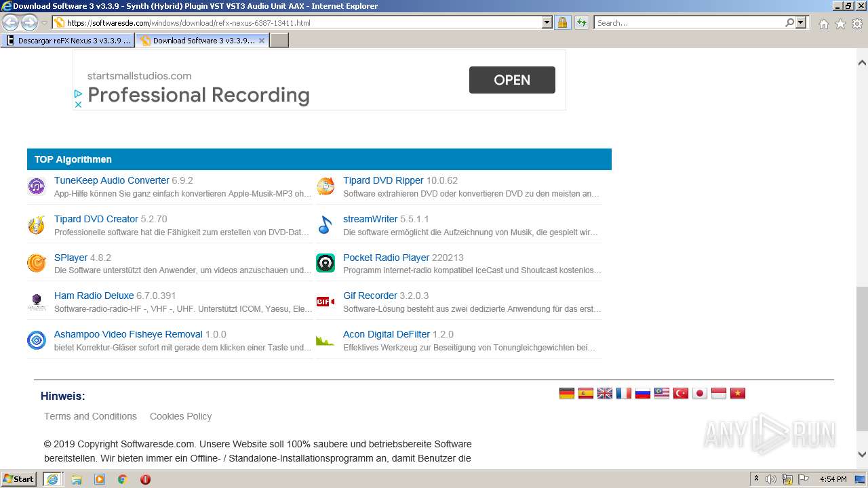Click the search magnifier icon
The image size is (868, 488).
tap(789, 23)
